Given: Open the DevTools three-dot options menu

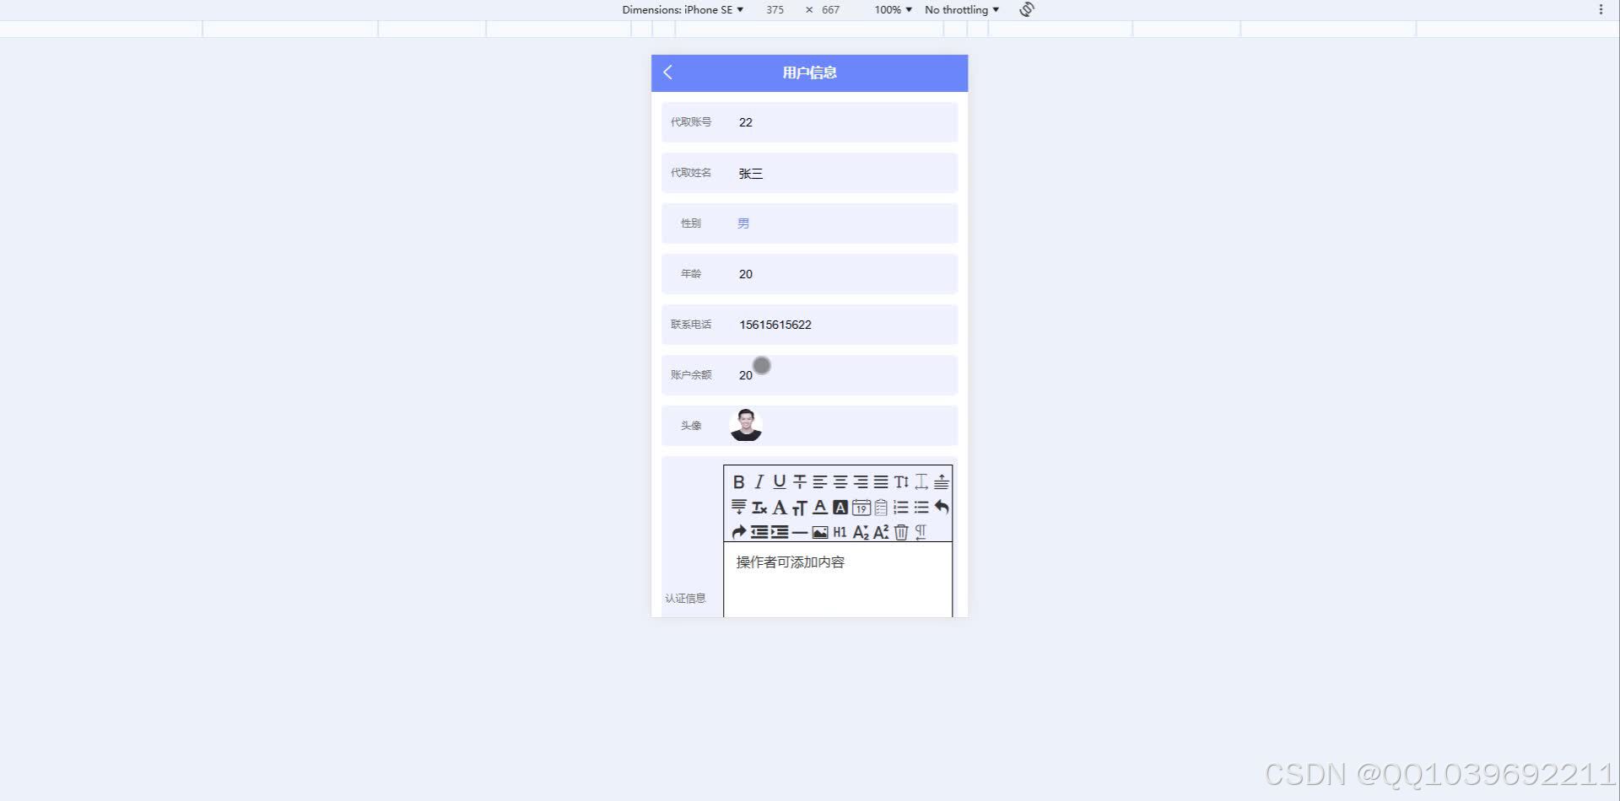Looking at the screenshot, I should coord(1601,9).
